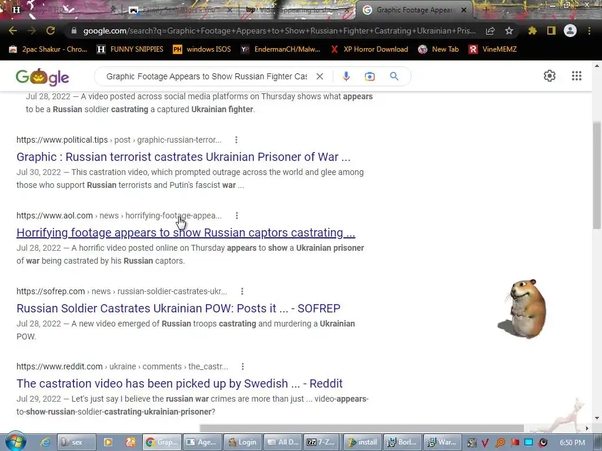Open the Borl... taskbar window
This screenshot has height=451, width=602.
click(x=402, y=442)
